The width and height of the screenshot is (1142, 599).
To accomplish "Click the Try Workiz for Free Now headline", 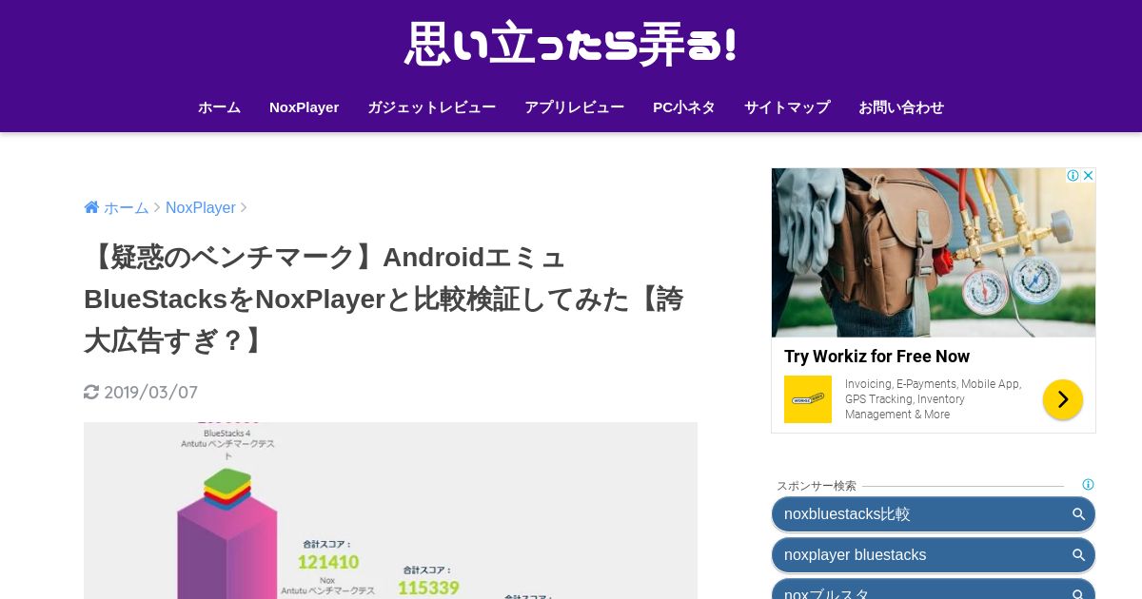I will [876, 357].
